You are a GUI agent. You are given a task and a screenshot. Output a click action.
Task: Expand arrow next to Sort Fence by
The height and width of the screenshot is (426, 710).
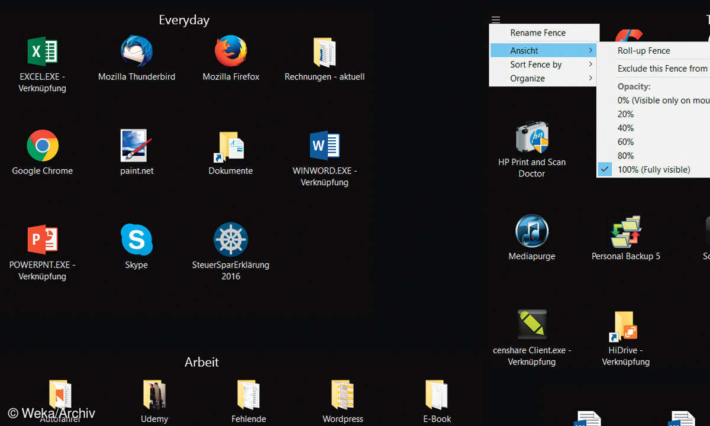[x=590, y=64]
